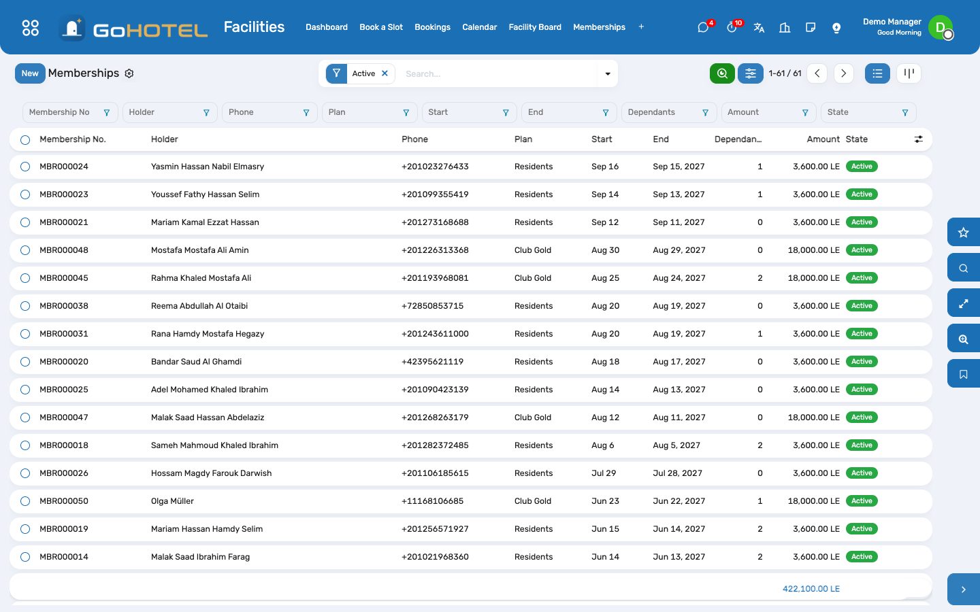Screen dimensions: 980x612
Task: Expand the search options dropdown arrow
Action: click(x=608, y=73)
